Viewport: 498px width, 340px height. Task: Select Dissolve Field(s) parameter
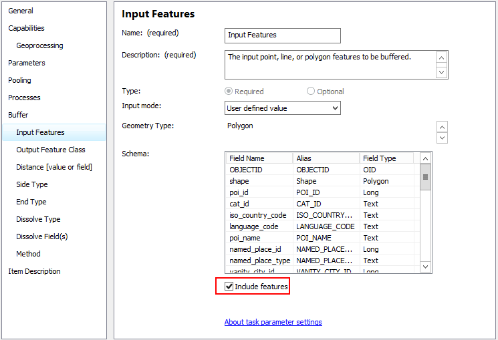(x=42, y=236)
